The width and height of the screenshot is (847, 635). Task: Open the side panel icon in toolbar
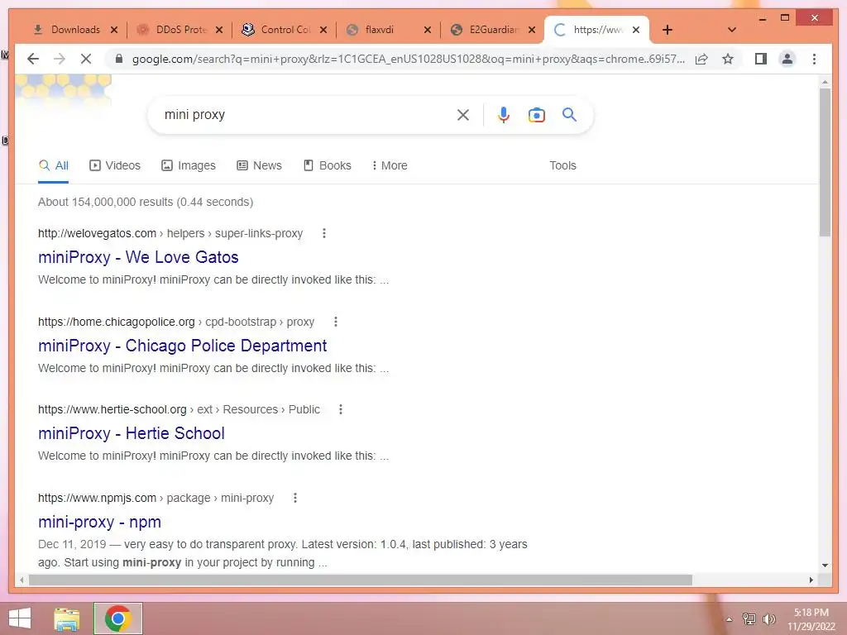tap(761, 59)
